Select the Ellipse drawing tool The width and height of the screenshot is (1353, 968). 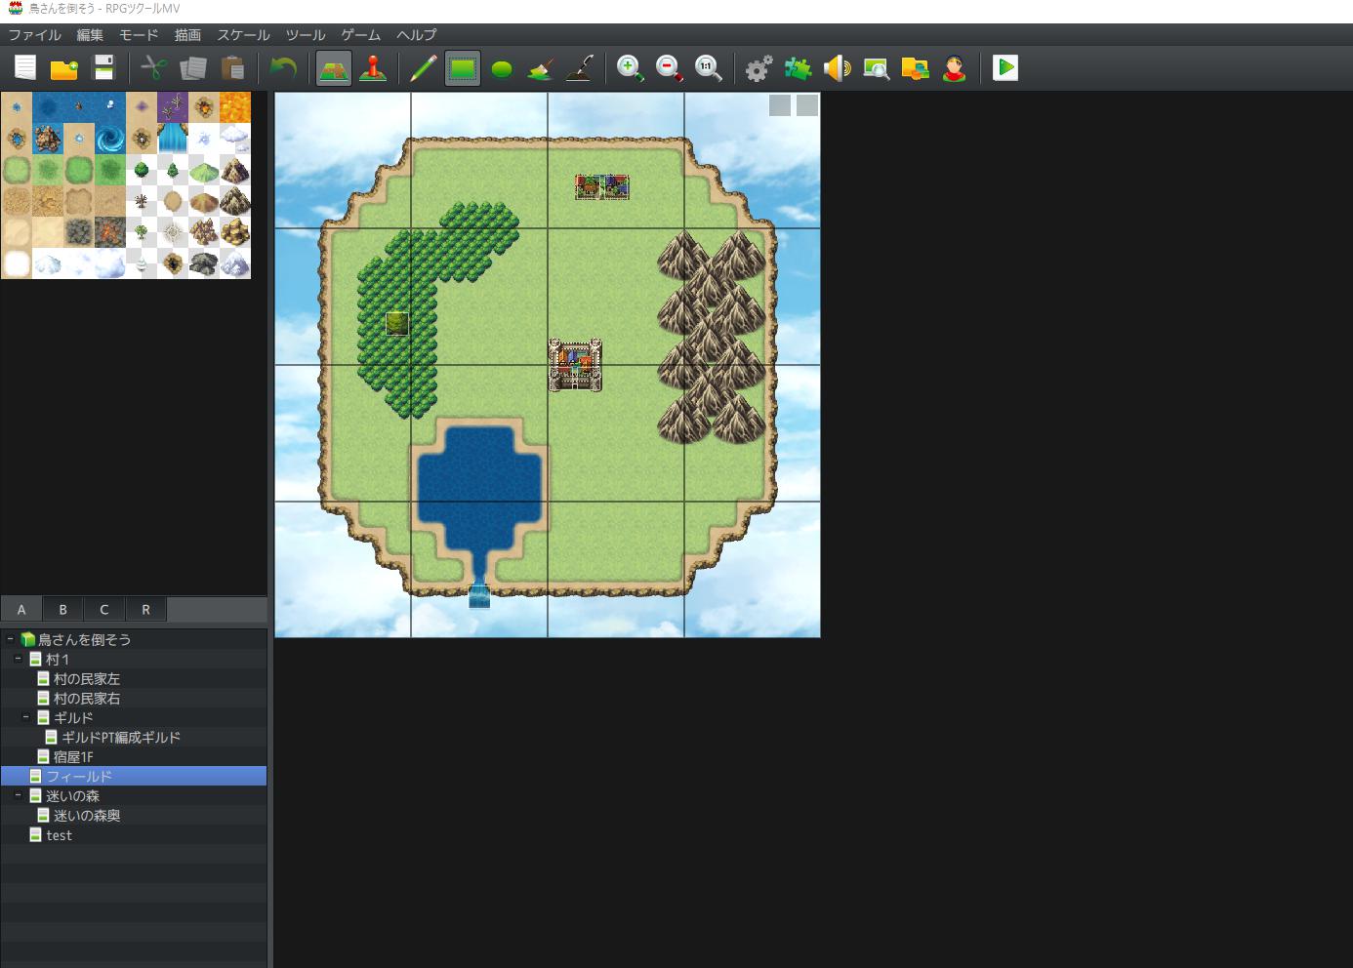[x=502, y=68]
